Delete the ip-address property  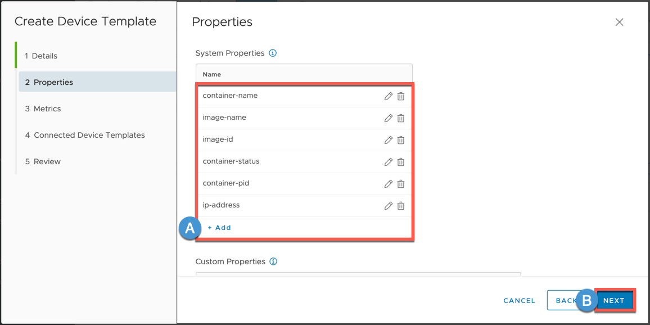pos(401,206)
